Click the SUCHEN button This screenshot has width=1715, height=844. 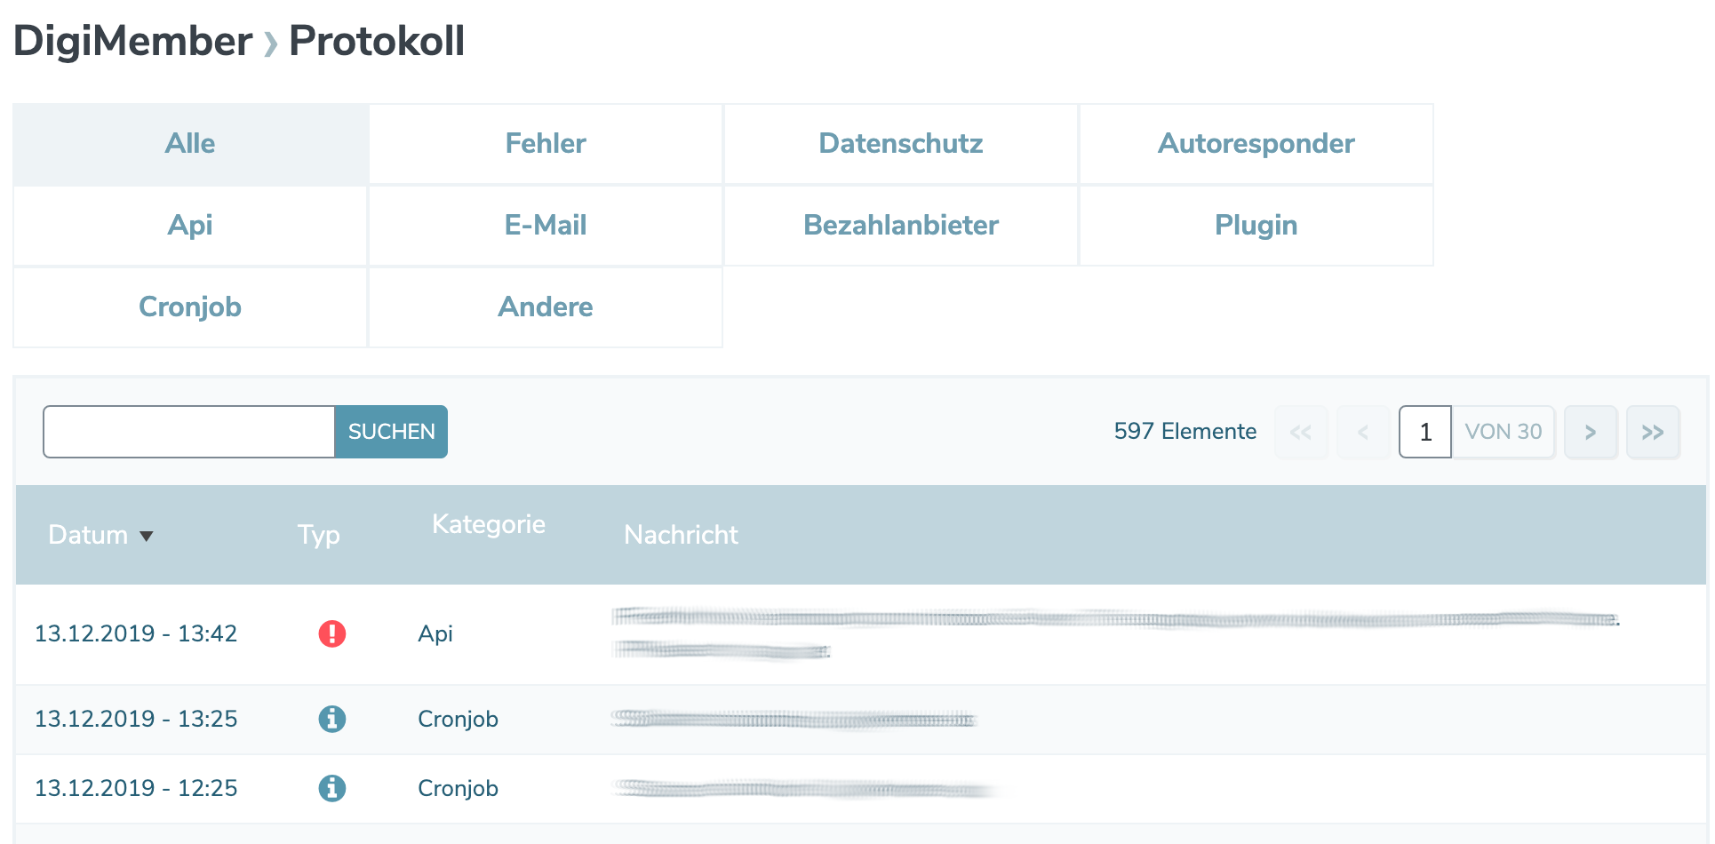(x=390, y=432)
